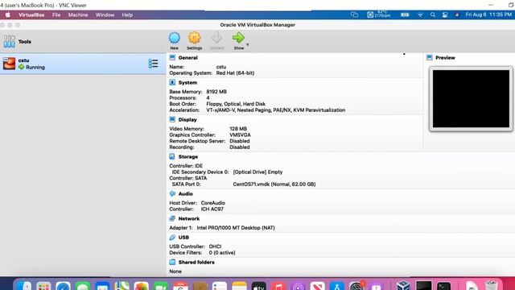Click the Remote Desktop Server Disabled value

click(x=240, y=141)
